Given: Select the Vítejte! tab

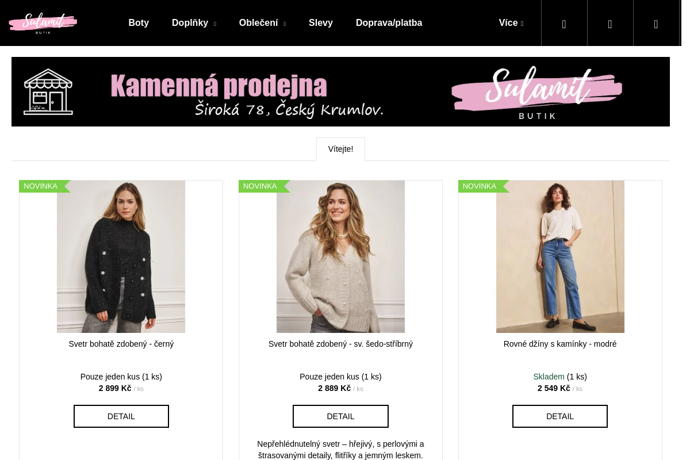Looking at the screenshot, I should tap(340, 149).
